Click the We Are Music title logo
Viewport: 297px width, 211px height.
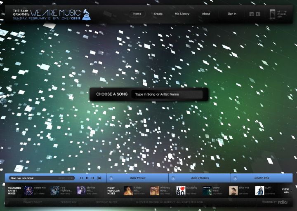click(x=56, y=13)
